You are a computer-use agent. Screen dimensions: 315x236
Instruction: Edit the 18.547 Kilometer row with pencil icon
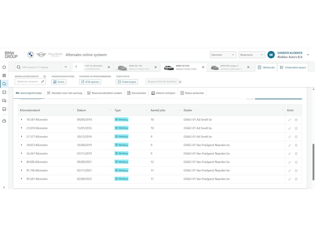[290, 120]
